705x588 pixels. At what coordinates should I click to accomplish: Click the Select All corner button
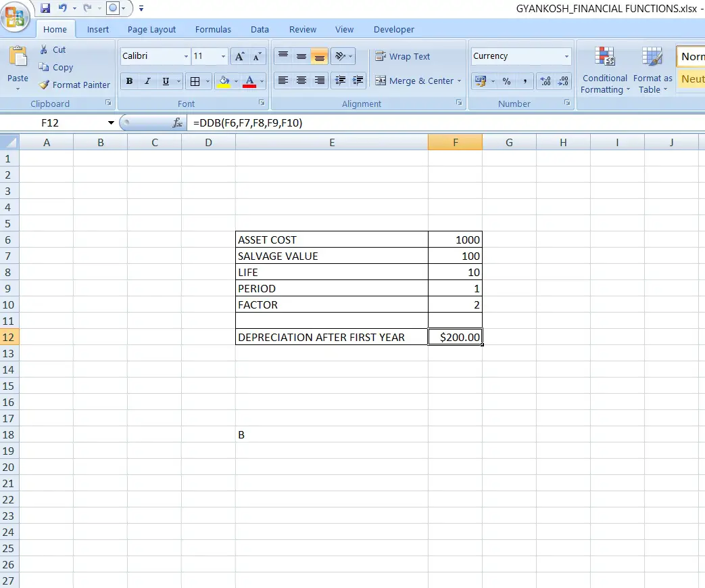[x=9, y=142]
